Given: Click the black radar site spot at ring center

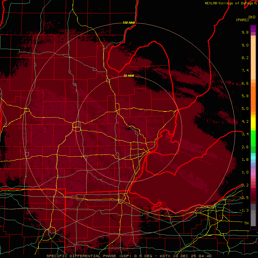Looking at the screenshot, I should click(x=128, y=128).
